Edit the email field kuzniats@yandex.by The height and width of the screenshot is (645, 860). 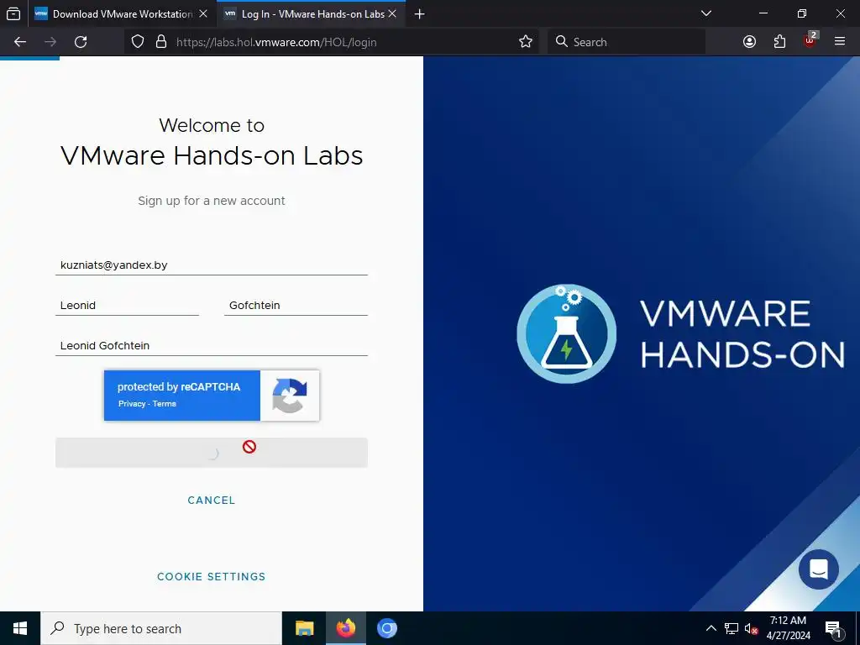(211, 265)
